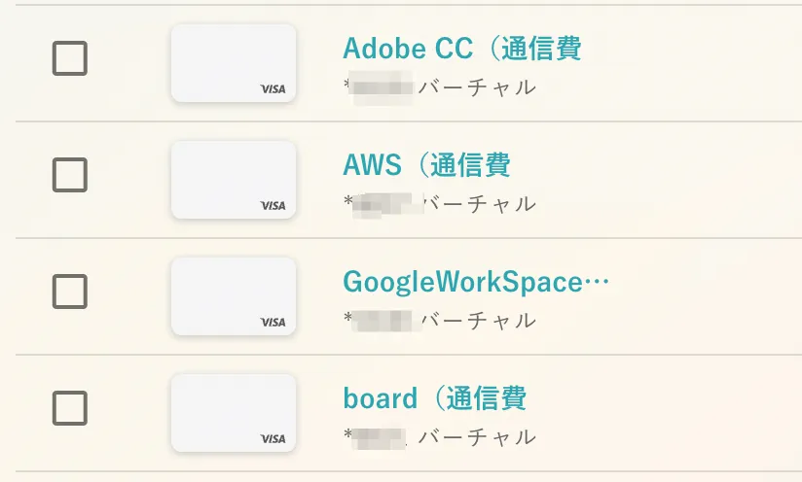Enable the board card checkbox
Viewport: 802px width, 482px height.
(69, 408)
